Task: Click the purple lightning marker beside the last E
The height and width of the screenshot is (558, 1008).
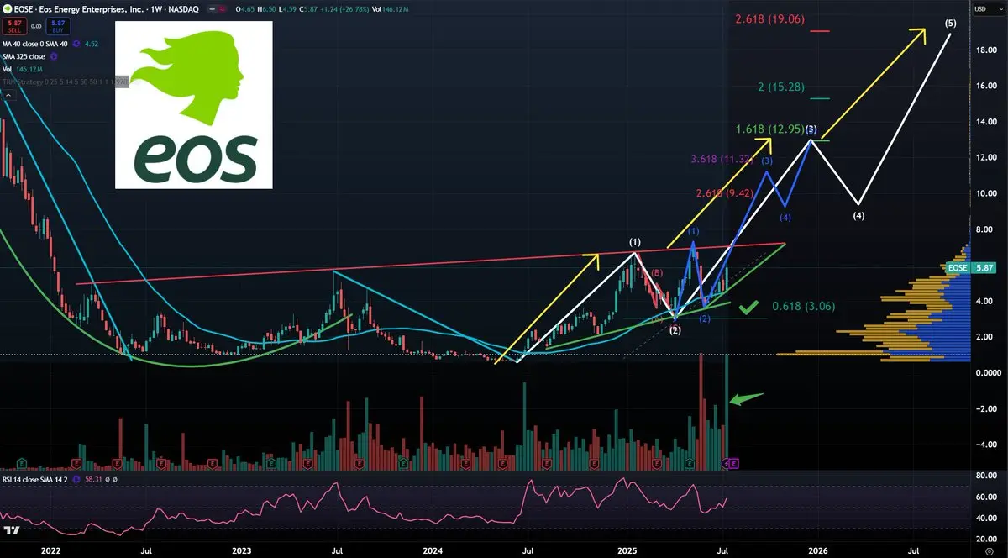Action: 726,464
